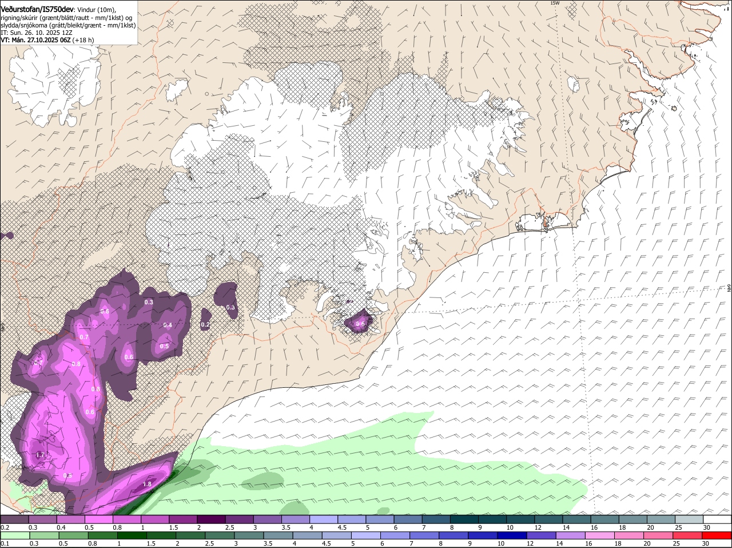Click the 1.8 precipitation value on the map
Screen dimensions: 732x548
tap(147, 484)
